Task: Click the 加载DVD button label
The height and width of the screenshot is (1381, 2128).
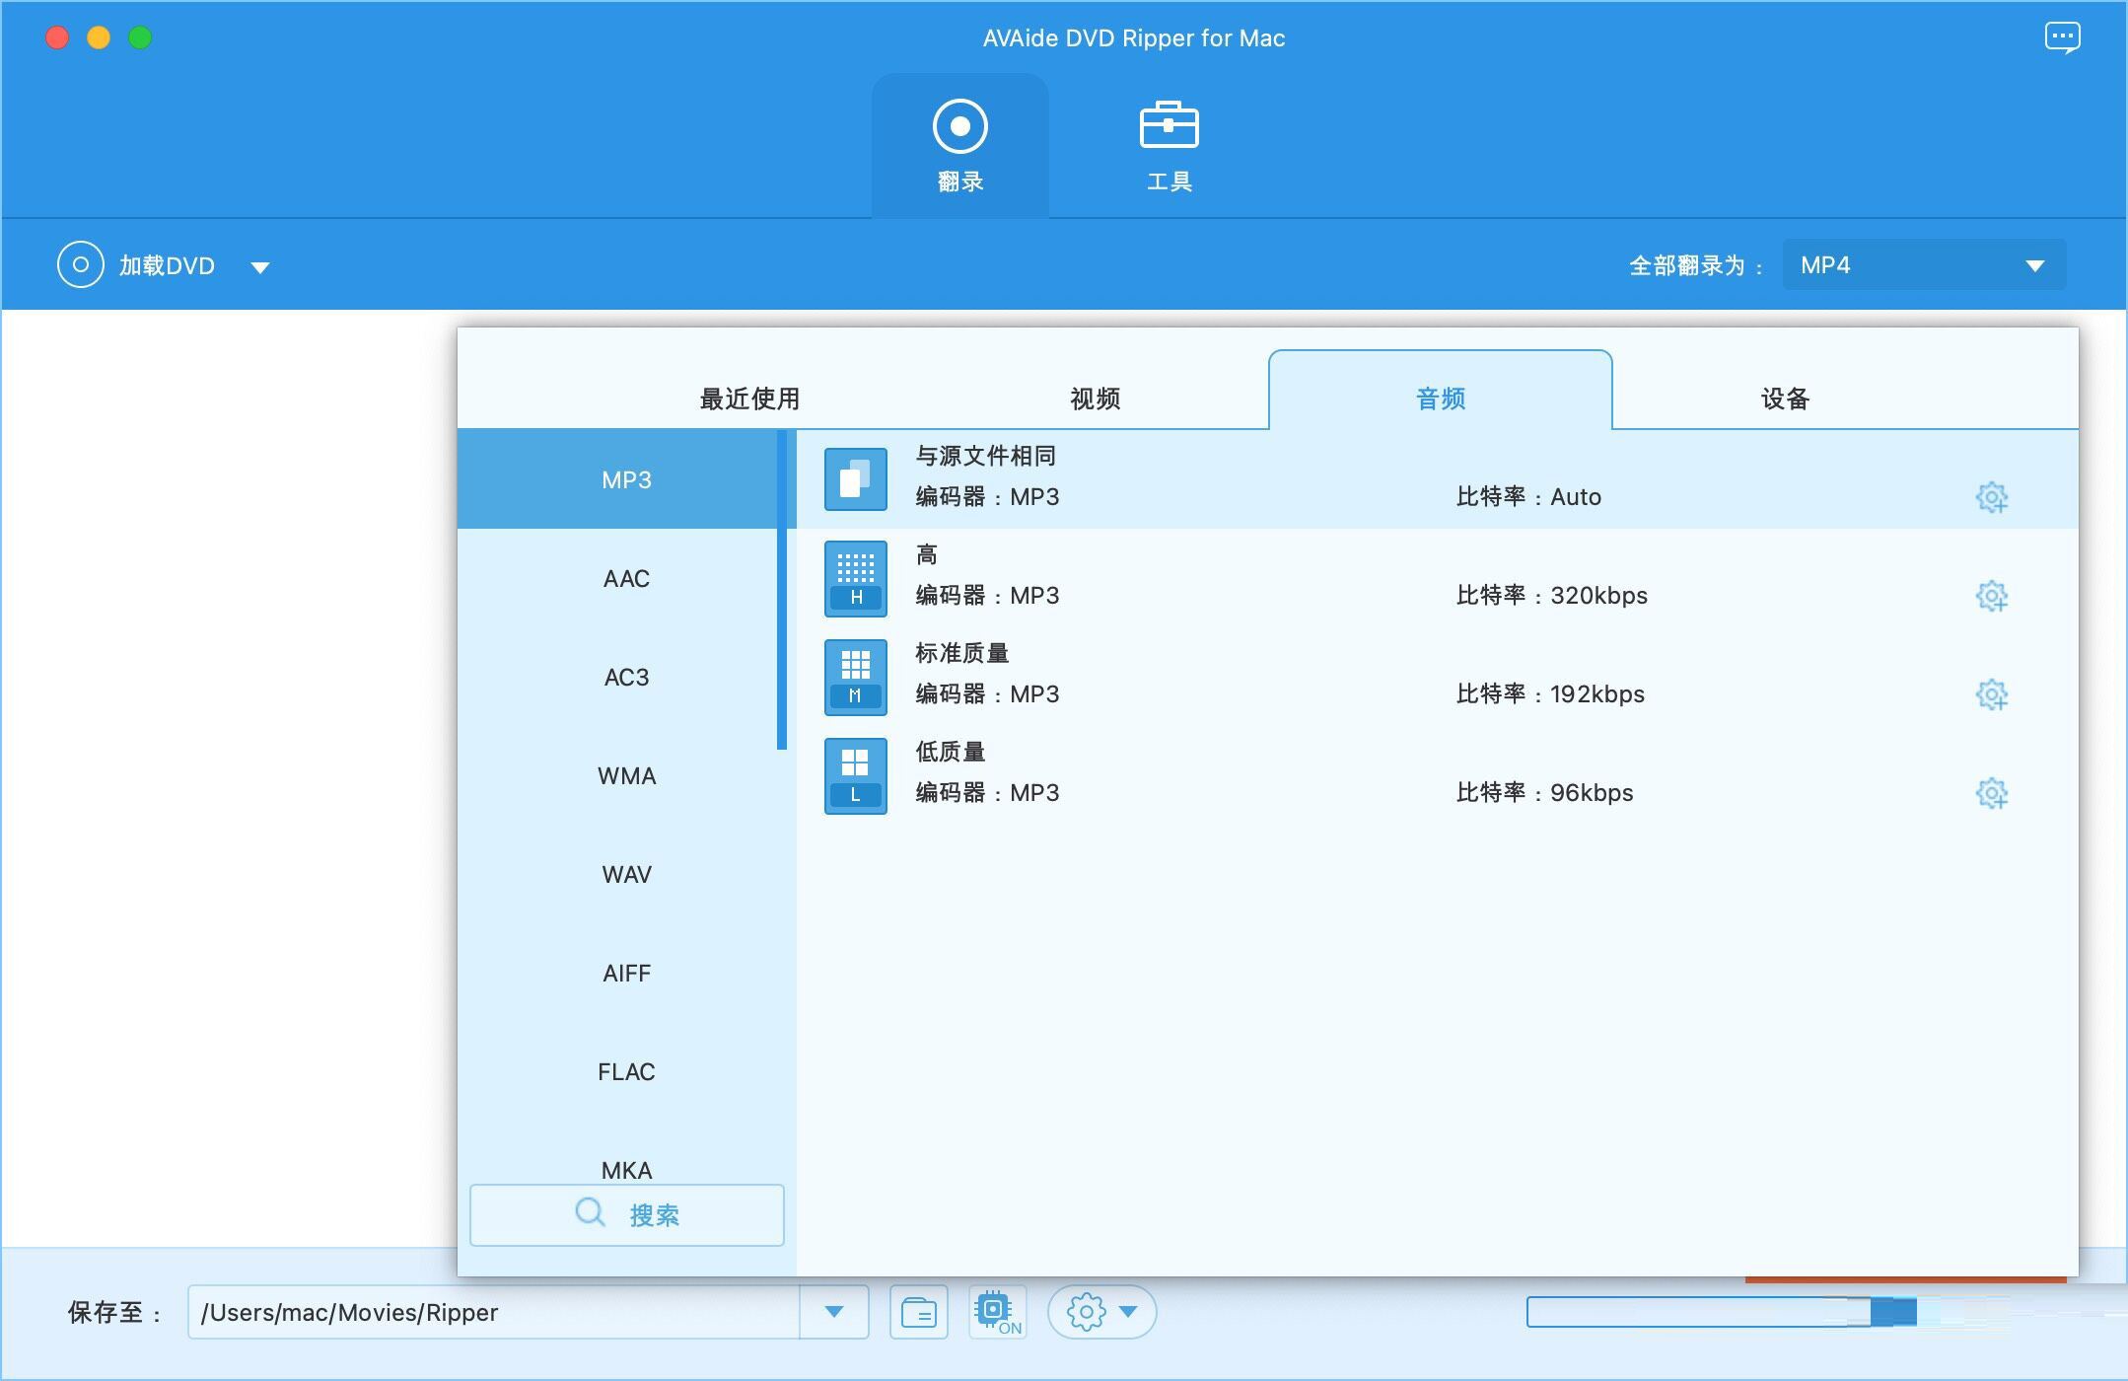Action: coord(167,266)
